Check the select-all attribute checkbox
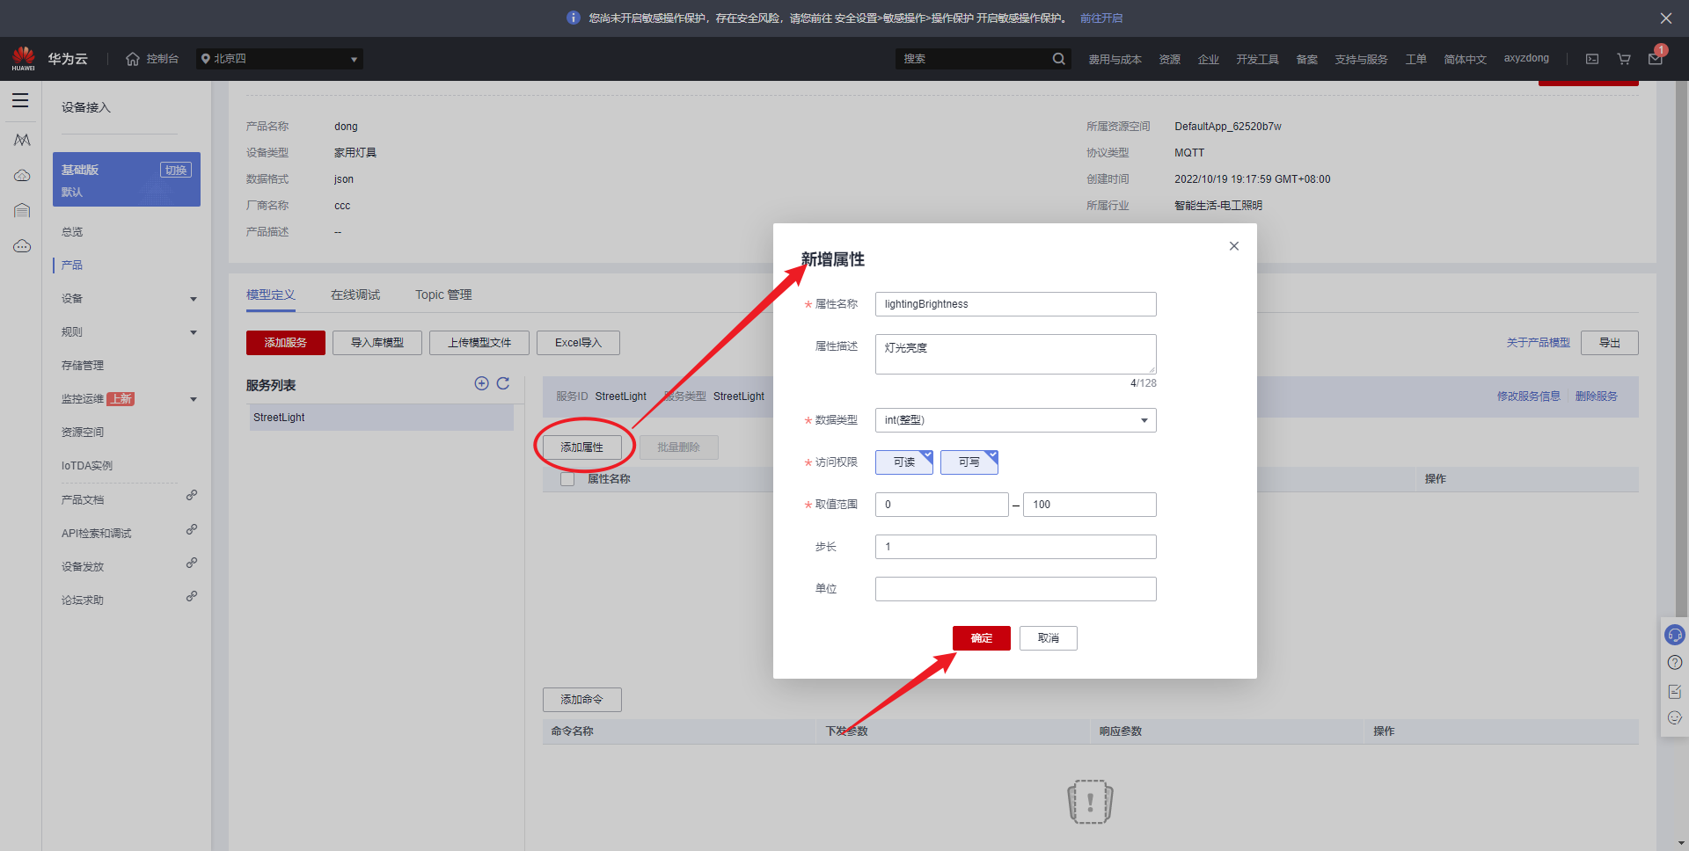Screen dimensions: 1689x851 (x=567, y=479)
